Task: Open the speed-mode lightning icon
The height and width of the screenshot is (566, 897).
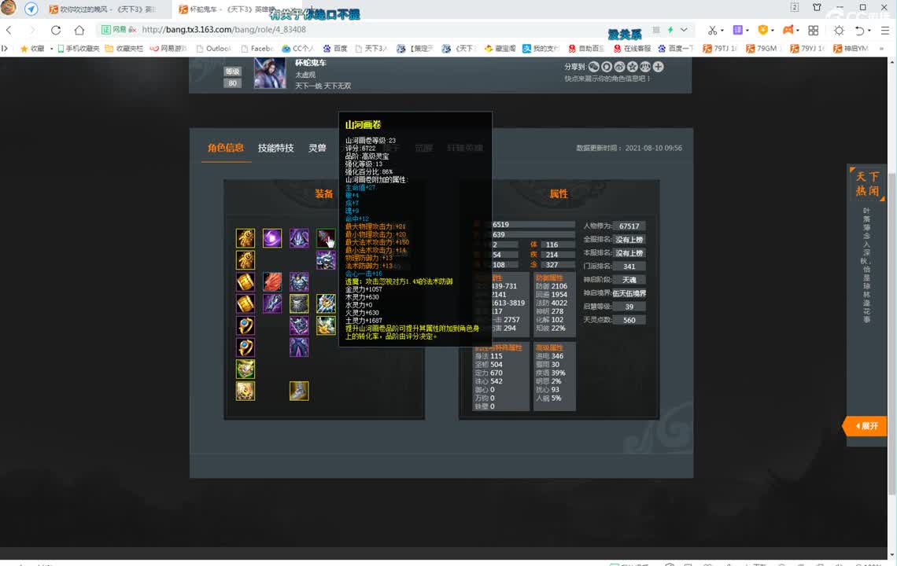Action: (x=670, y=30)
